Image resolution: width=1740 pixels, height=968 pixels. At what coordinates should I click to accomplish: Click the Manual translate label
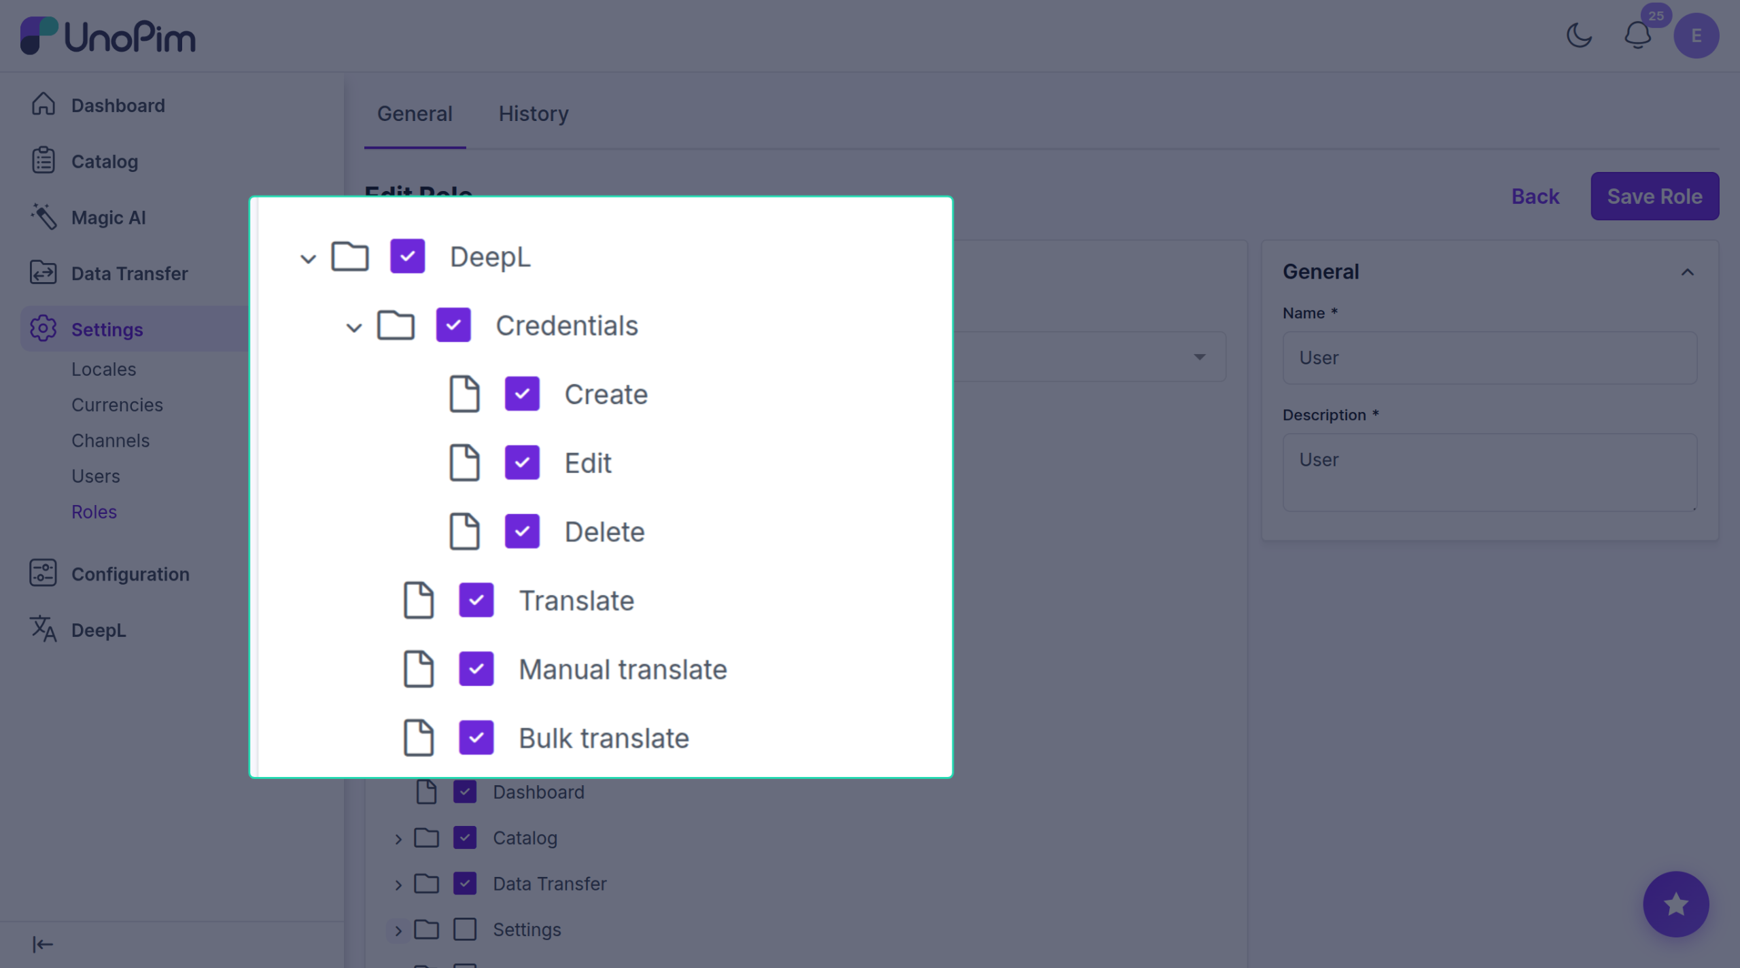(623, 669)
